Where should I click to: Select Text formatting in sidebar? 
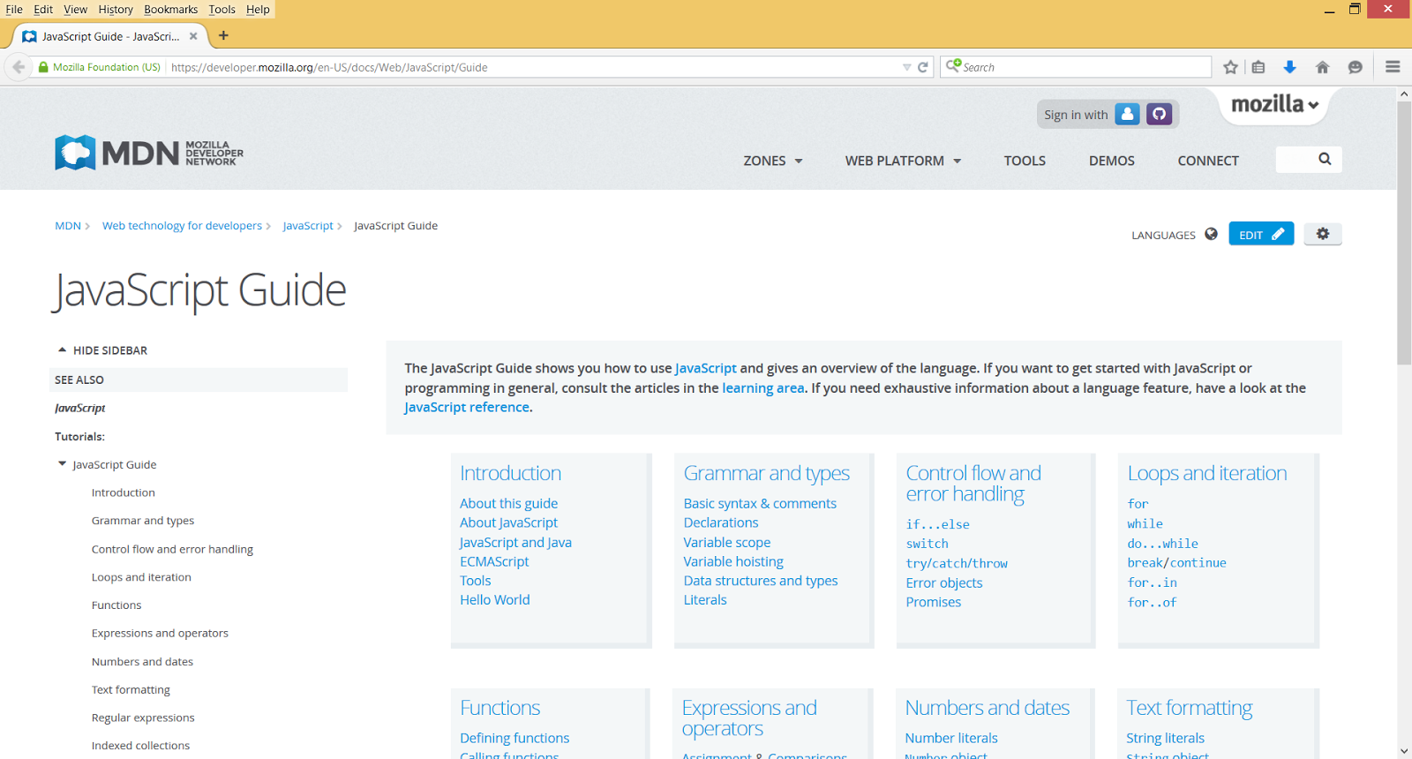click(x=131, y=689)
